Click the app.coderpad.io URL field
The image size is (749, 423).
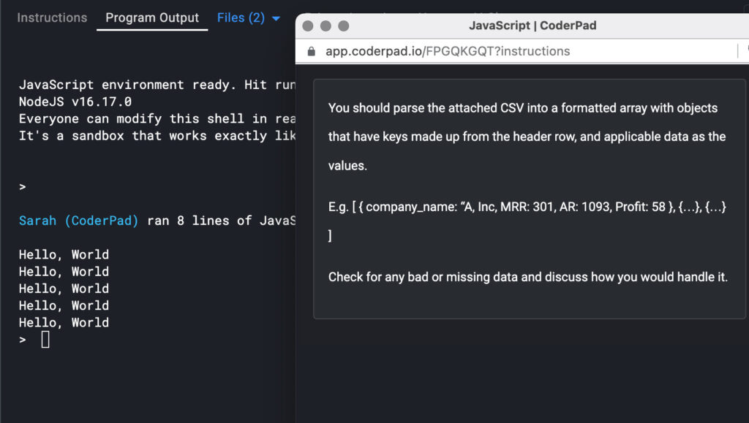pyautogui.click(x=448, y=51)
